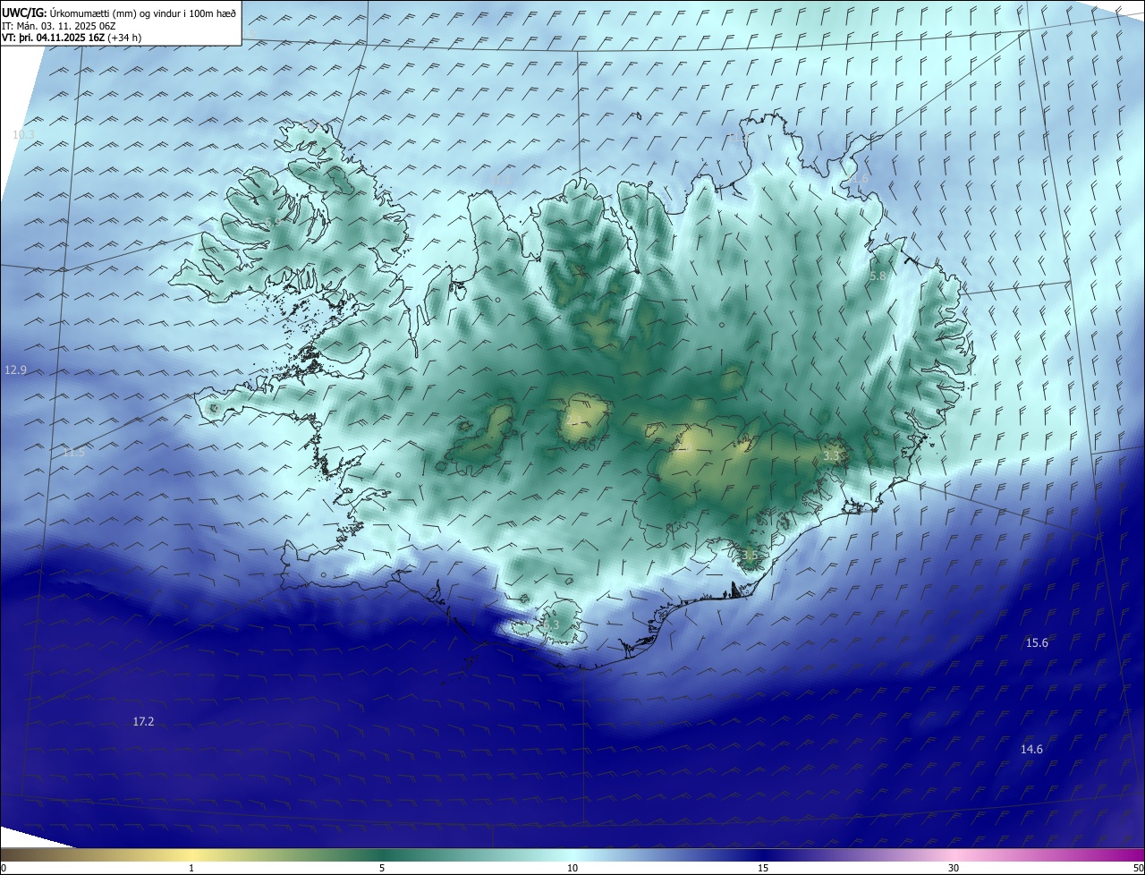1145x875 pixels.
Task: Click the UWC/IG Úrkomumætti title line
Action: (x=119, y=12)
